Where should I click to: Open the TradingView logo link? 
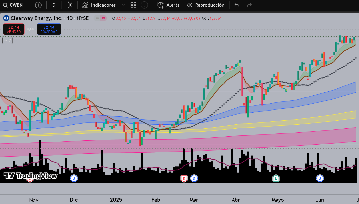pos(31,176)
